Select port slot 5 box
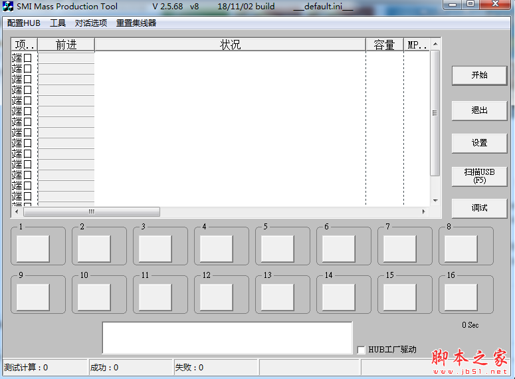 tap(277, 249)
